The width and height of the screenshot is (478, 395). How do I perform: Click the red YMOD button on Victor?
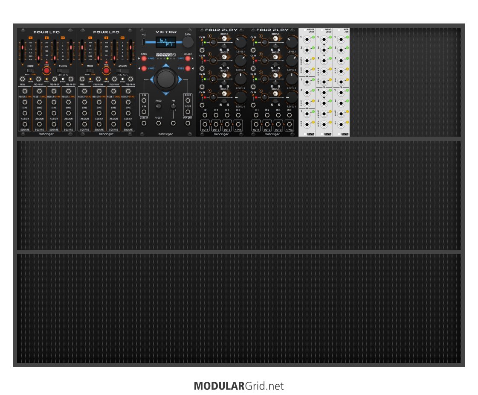[x=144, y=68]
